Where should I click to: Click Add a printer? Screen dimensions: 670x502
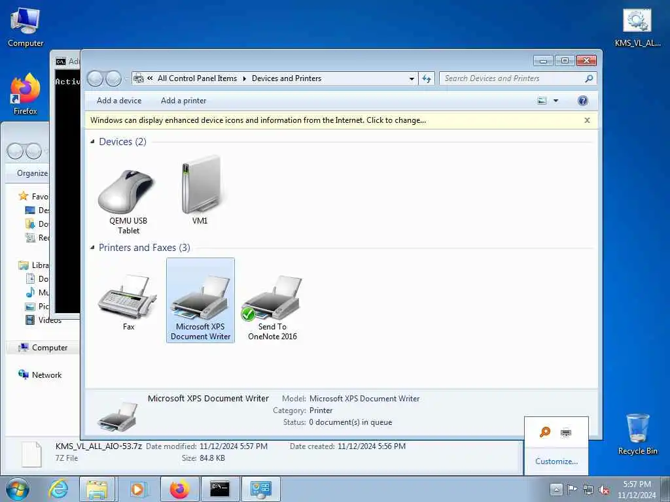click(x=183, y=101)
